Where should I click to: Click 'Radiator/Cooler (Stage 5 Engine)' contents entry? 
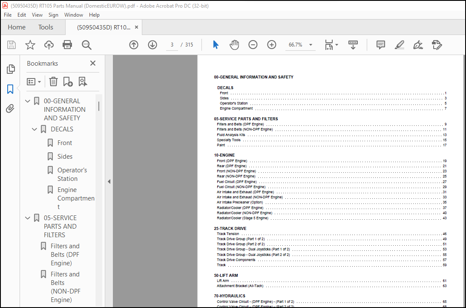pyautogui.click(x=242, y=218)
